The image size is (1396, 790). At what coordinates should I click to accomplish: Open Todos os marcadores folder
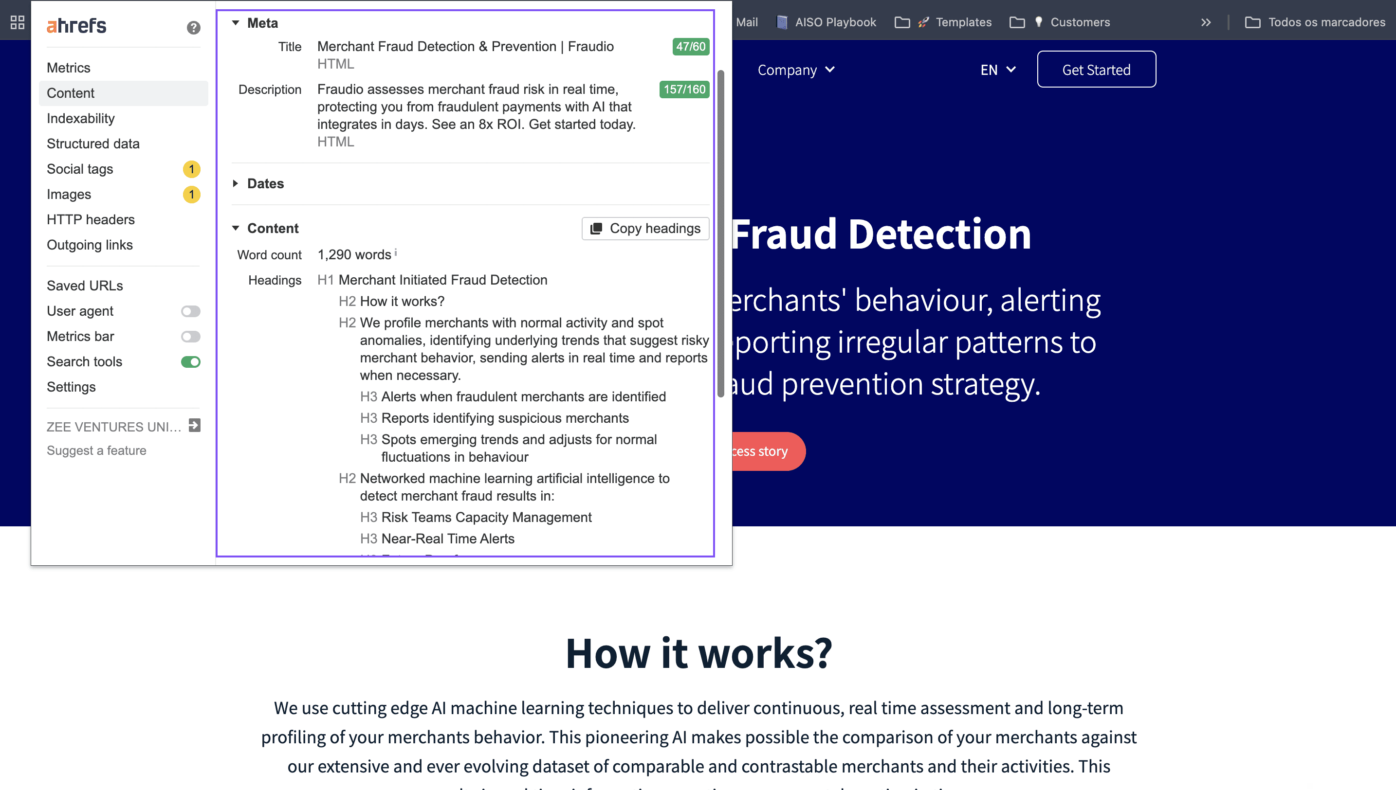click(x=1315, y=22)
